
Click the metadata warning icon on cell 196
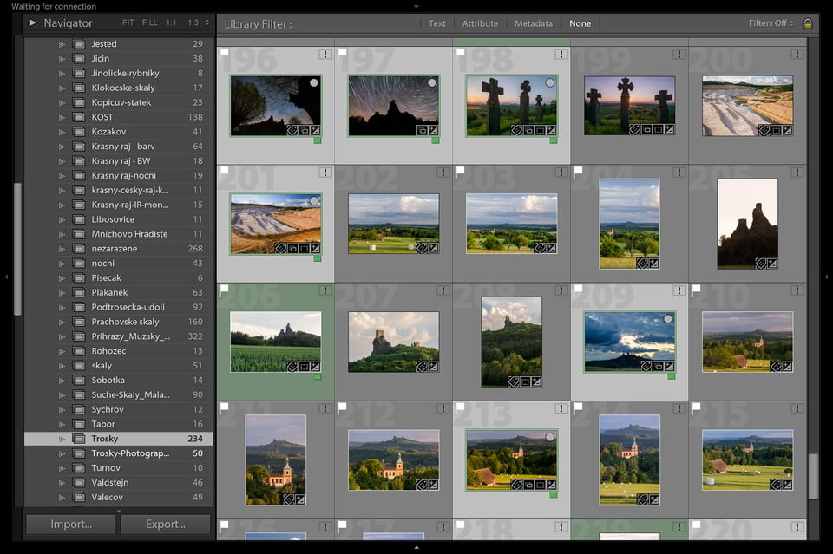click(x=325, y=54)
